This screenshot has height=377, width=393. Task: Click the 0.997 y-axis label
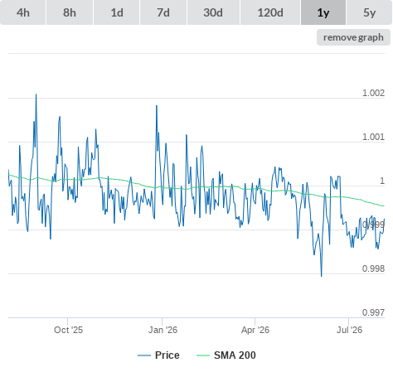[373, 312]
